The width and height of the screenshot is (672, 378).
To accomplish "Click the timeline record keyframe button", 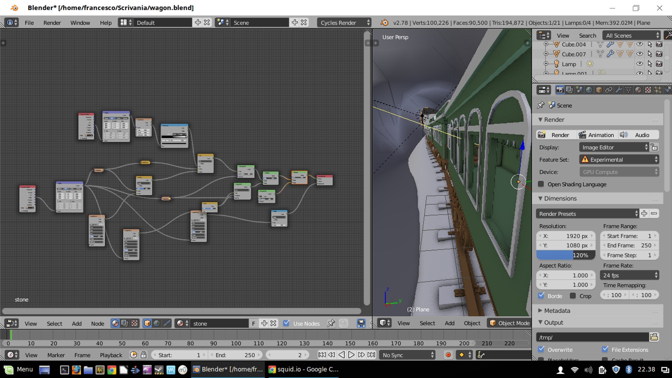I will [448, 355].
